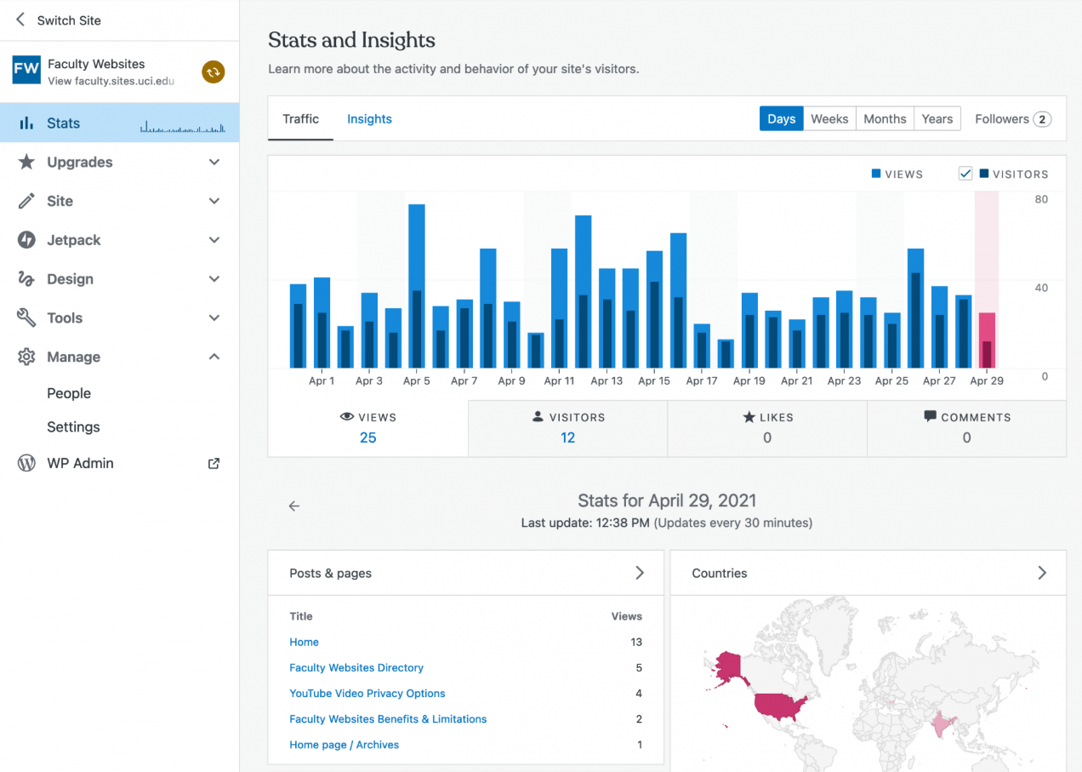Click the highlighted Apr 29 chart bar
1082x772 pixels.
[x=987, y=340]
